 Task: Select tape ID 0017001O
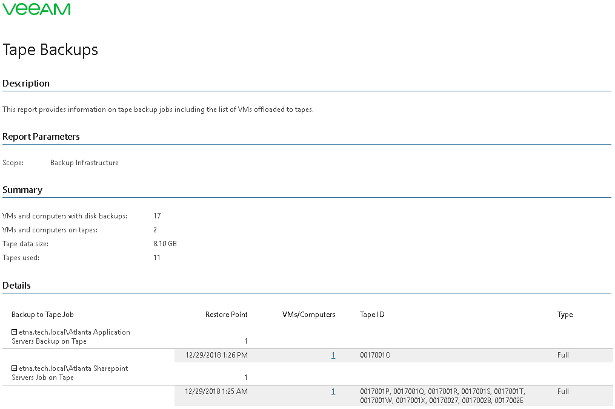375,355
